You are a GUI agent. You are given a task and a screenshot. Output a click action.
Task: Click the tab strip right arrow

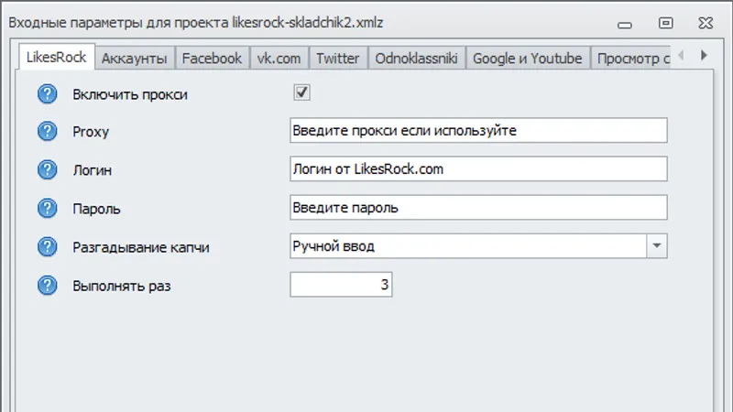(x=704, y=55)
